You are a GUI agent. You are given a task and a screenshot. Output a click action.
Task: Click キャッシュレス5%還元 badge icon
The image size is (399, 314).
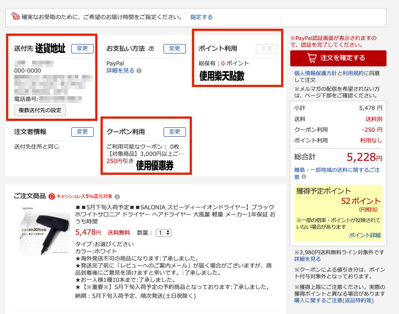52,196
